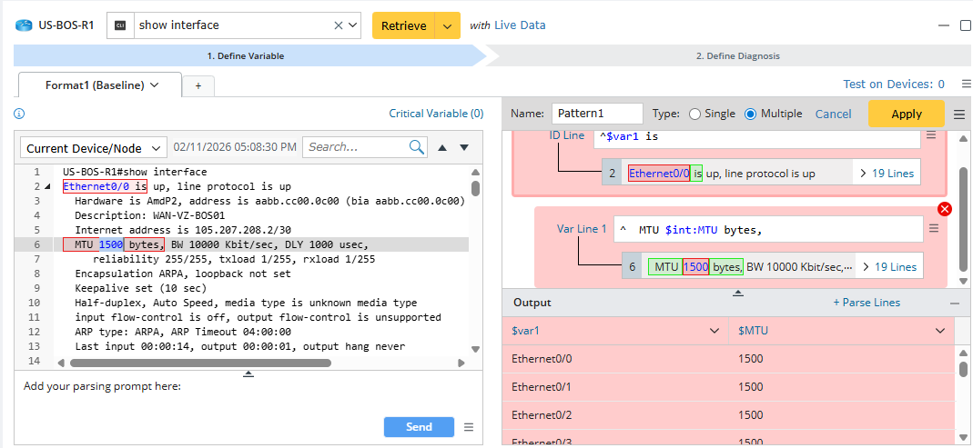Collapse the Ethernet0/0 block on line 2

(x=47, y=186)
